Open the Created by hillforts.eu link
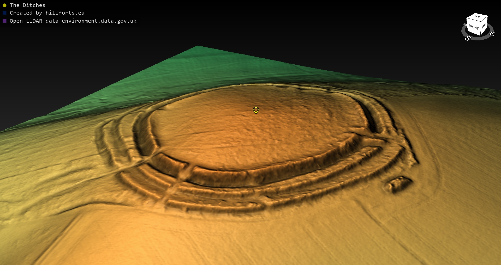 coord(47,13)
